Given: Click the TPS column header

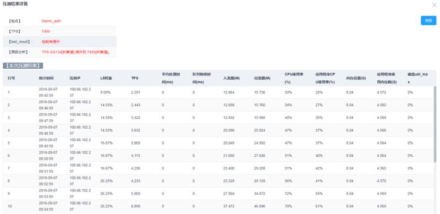Looking at the screenshot, I should (134, 78).
